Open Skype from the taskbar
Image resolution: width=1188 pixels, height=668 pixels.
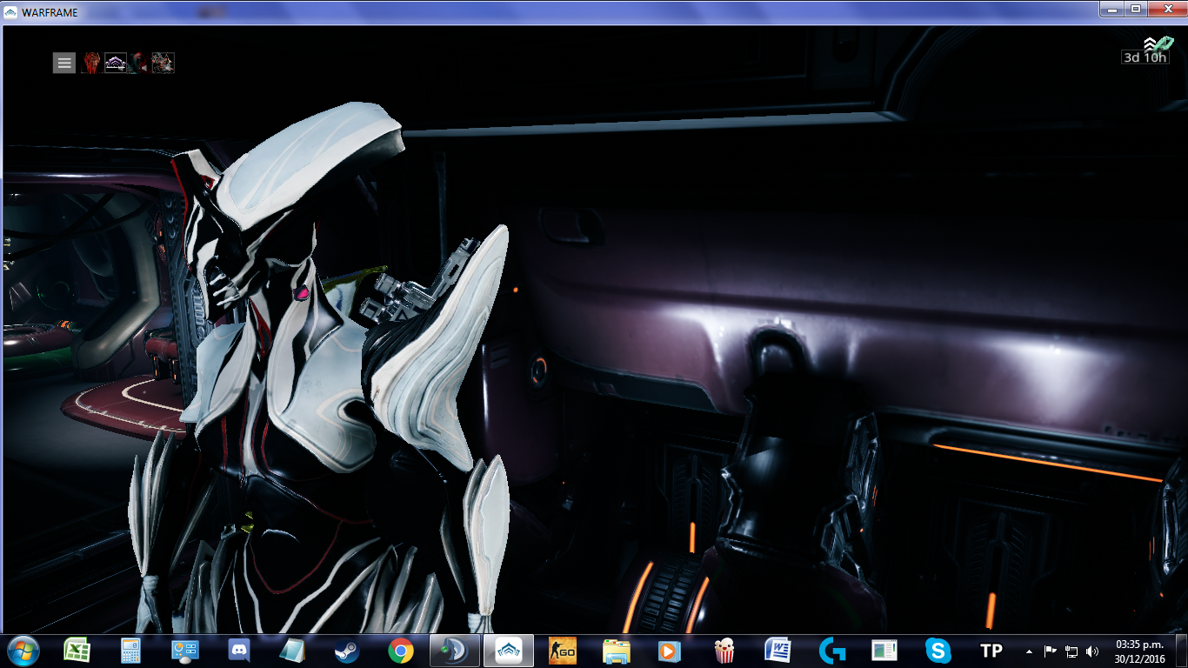(938, 651)
